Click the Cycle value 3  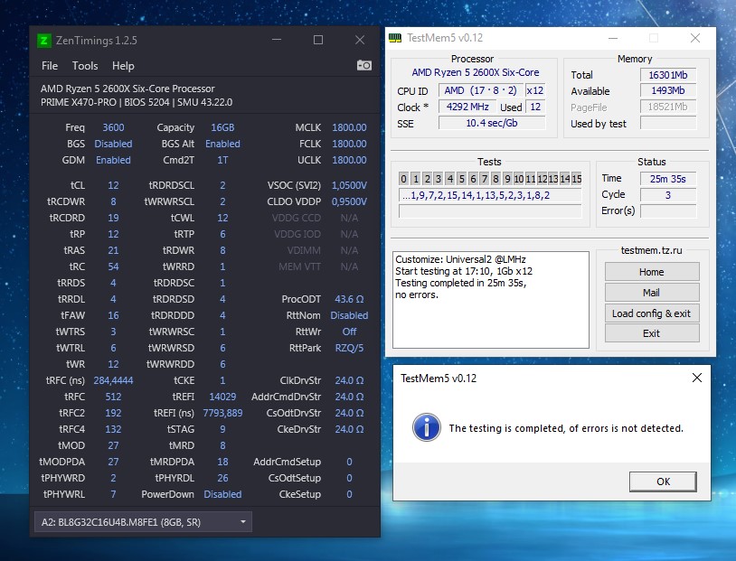point(668,194)
